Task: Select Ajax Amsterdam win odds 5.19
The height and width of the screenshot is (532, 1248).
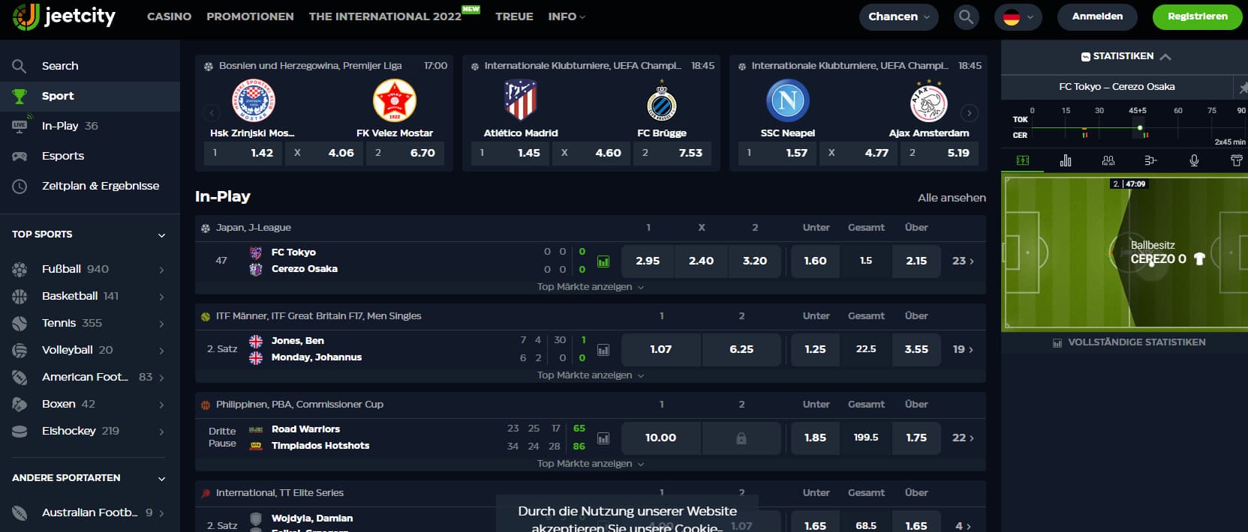Action: coord(940,153)
